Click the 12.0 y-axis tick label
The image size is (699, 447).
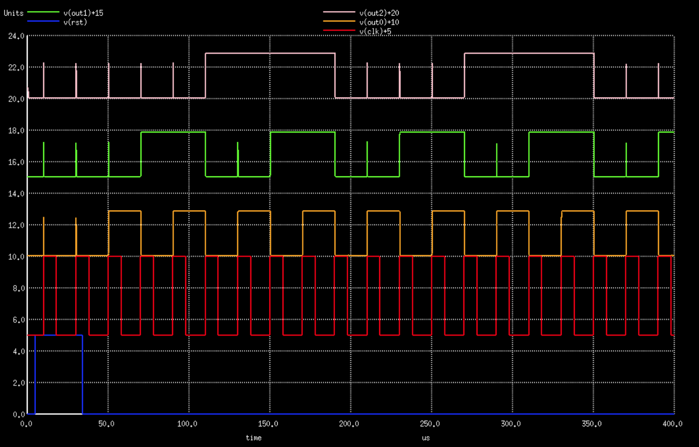[16, 225]
